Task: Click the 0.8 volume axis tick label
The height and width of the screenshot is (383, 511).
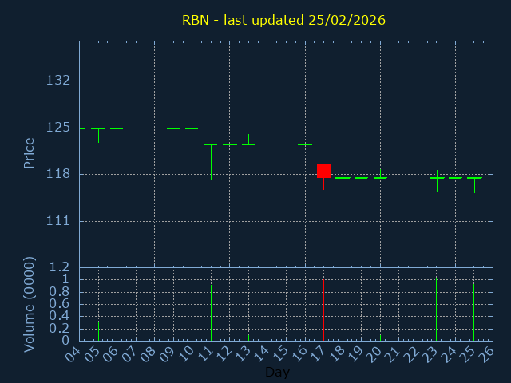Action: 61,292
